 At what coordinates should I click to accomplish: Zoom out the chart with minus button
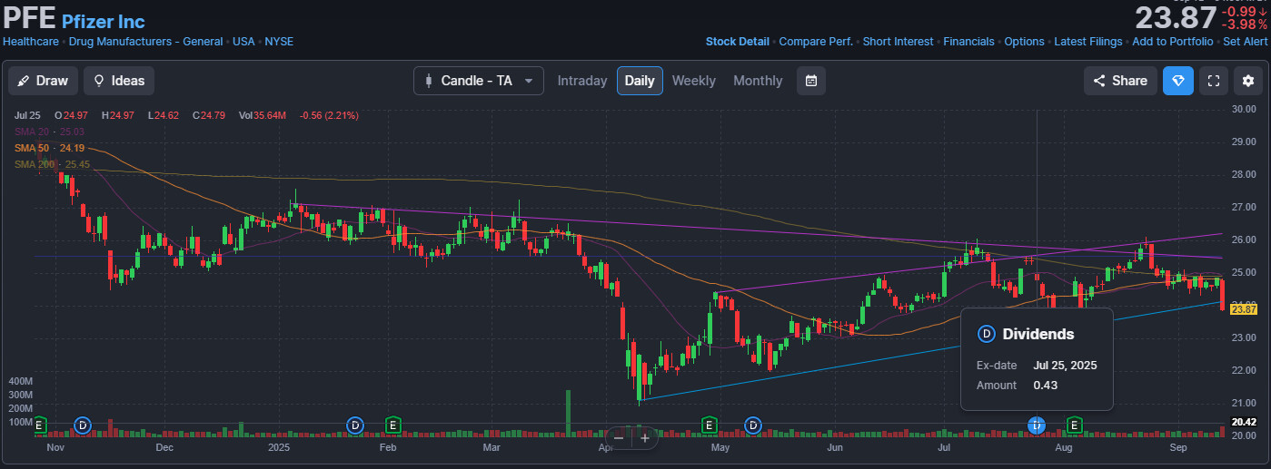(x=619, y=438)
